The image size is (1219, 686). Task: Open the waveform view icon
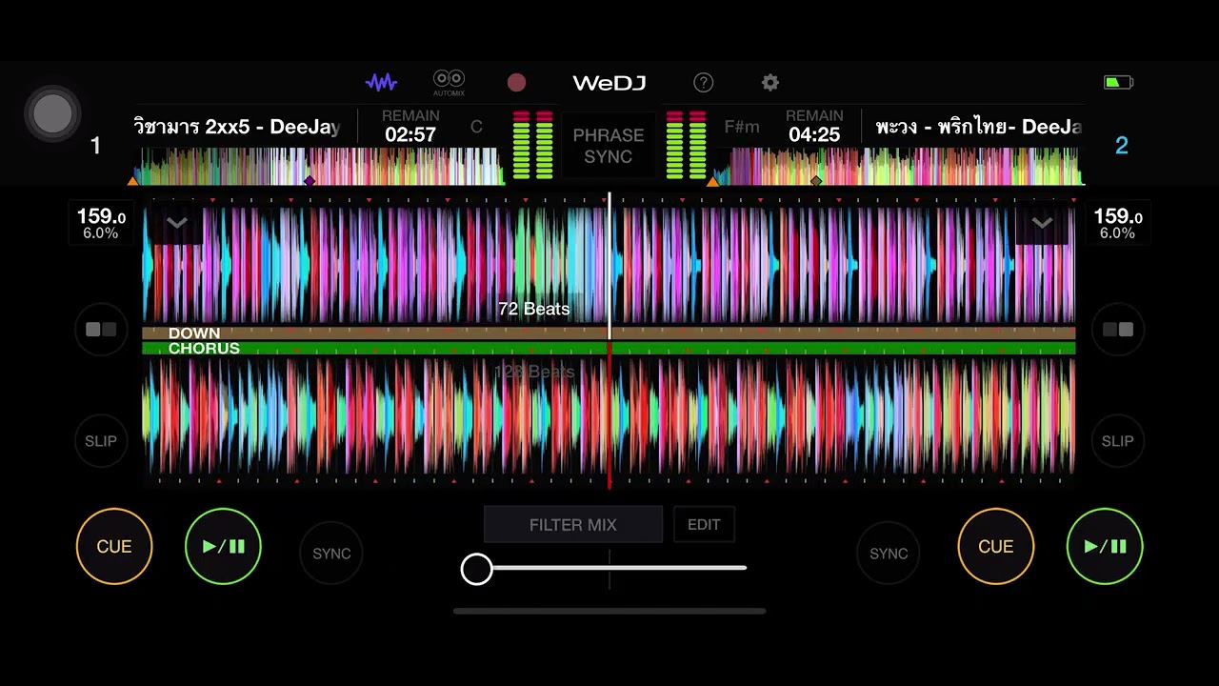381,83
